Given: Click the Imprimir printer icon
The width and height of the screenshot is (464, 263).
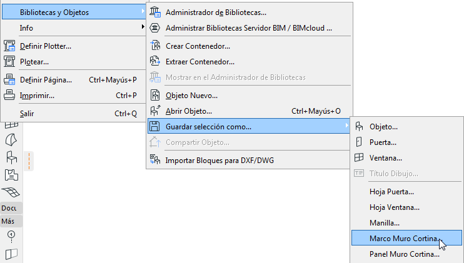Looking at the screenshot, I should tap(9, 95).
